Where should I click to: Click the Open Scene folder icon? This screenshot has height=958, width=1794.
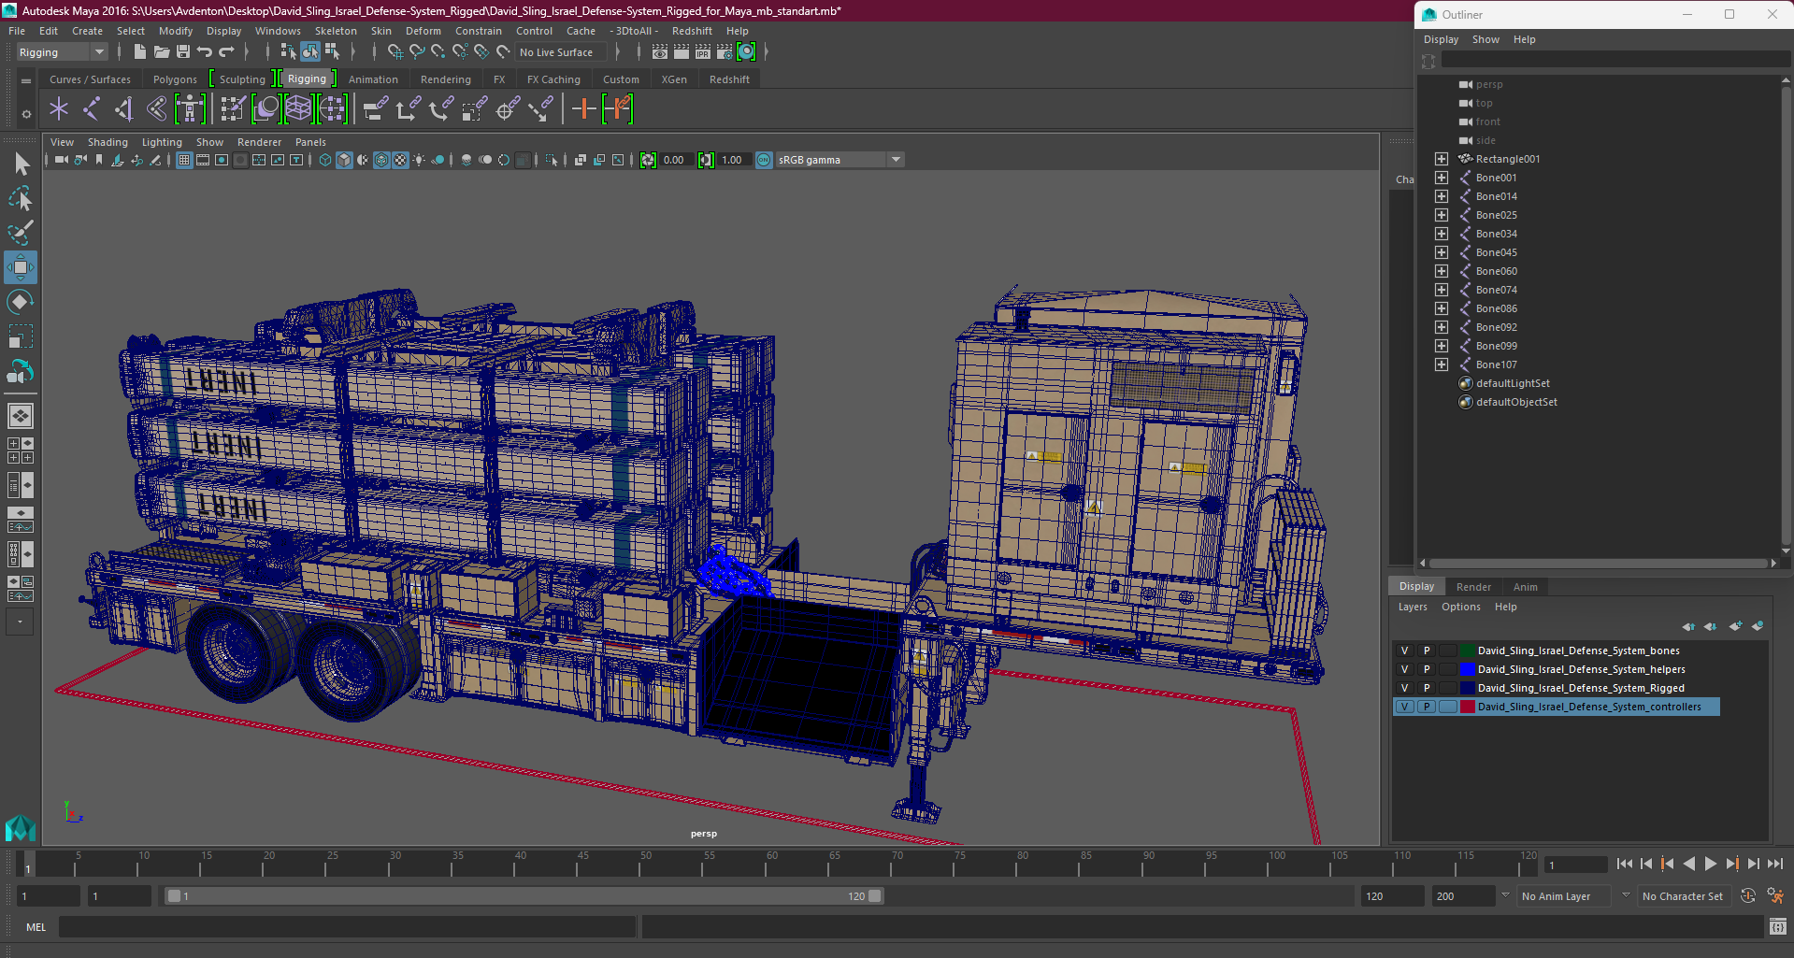tap(162, 52)
